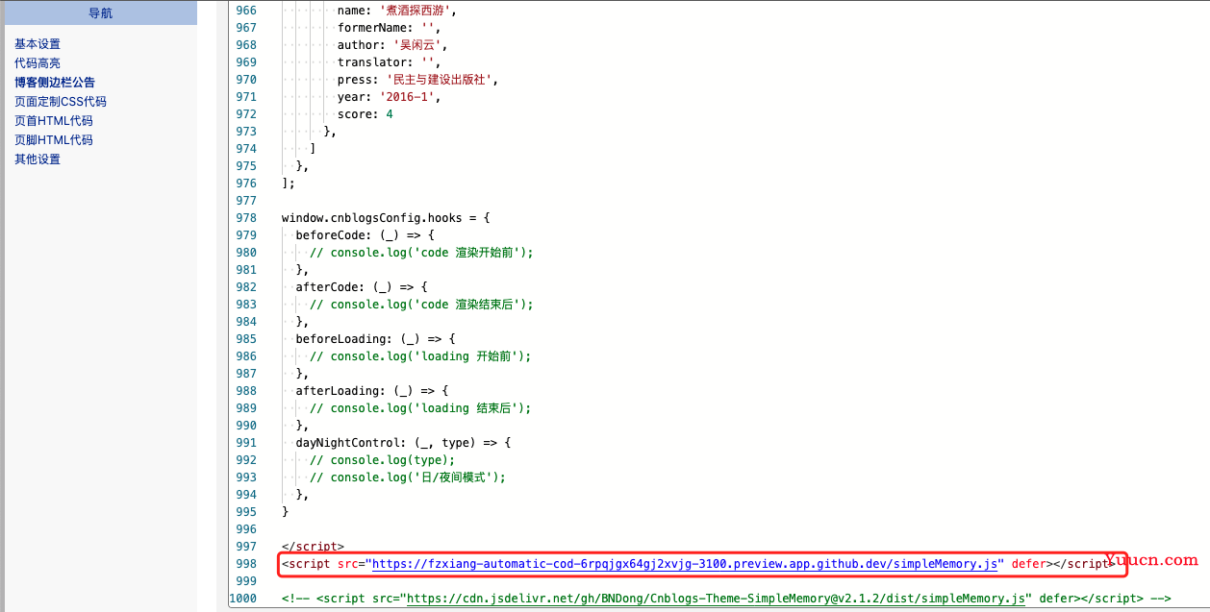Click the 'loading 结束后' comment
Image resolution: width=1210 pixels, height=612 pixels.
[x=420, y=408]
